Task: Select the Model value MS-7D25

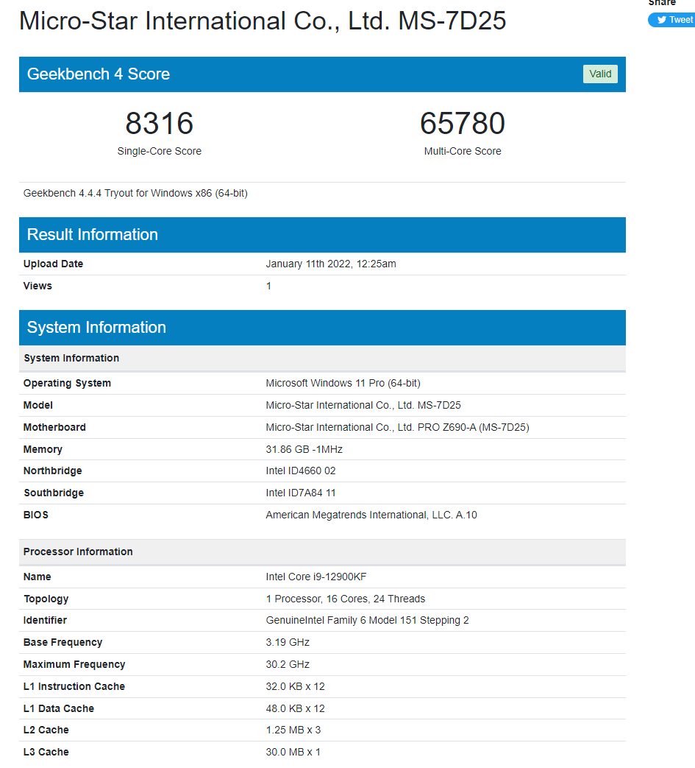Action: pyautogui.click(x=363, y=406)
